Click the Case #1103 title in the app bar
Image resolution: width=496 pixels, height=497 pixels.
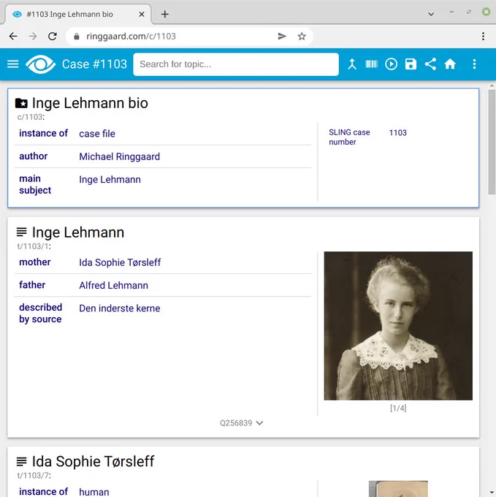[94, 64]
